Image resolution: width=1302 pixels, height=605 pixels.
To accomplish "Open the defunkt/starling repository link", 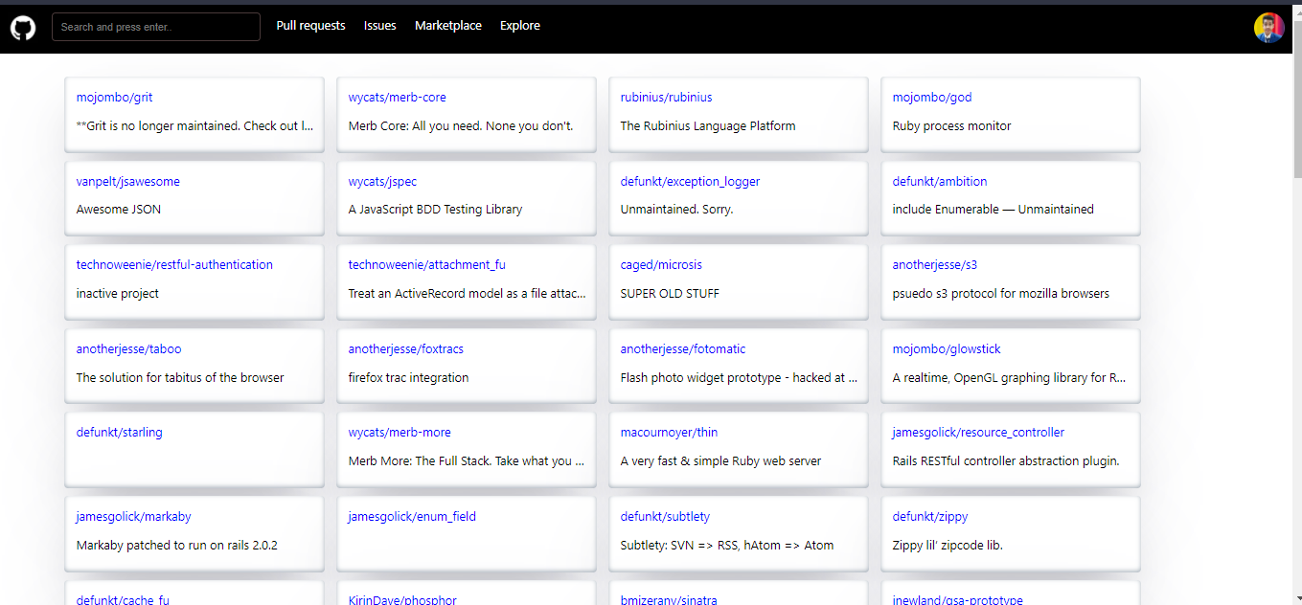I will click(x=120, y=433).
